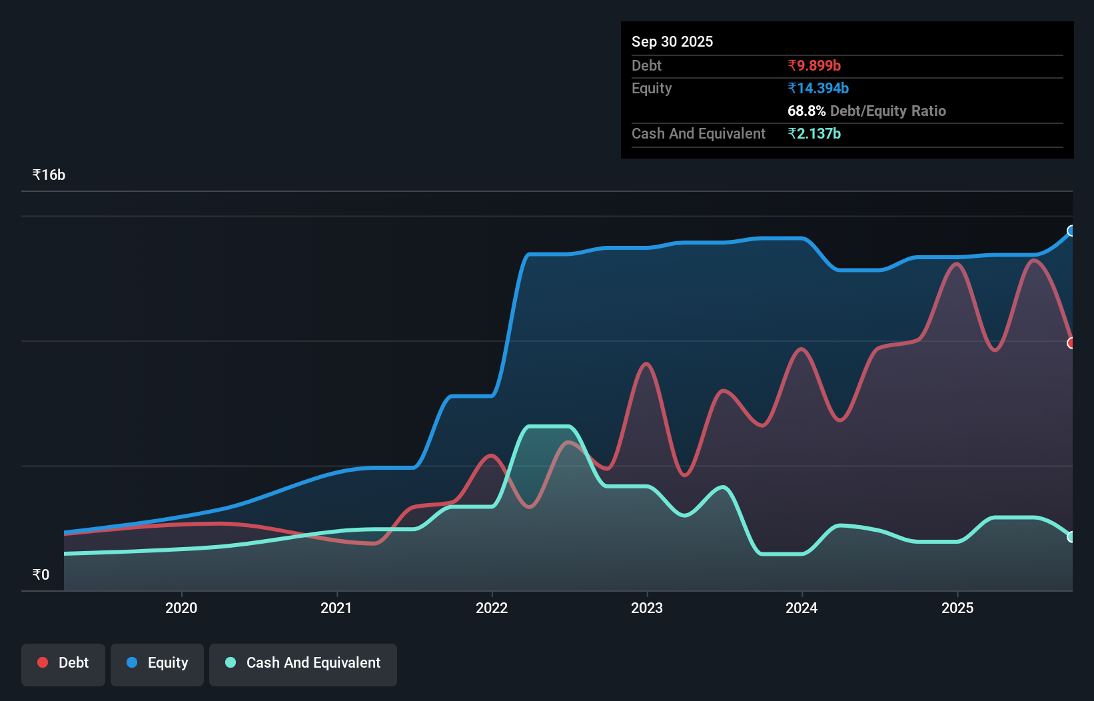
Task: Expand the 68.8% Debt/Equity Ratio row
Action: [867, 111]
